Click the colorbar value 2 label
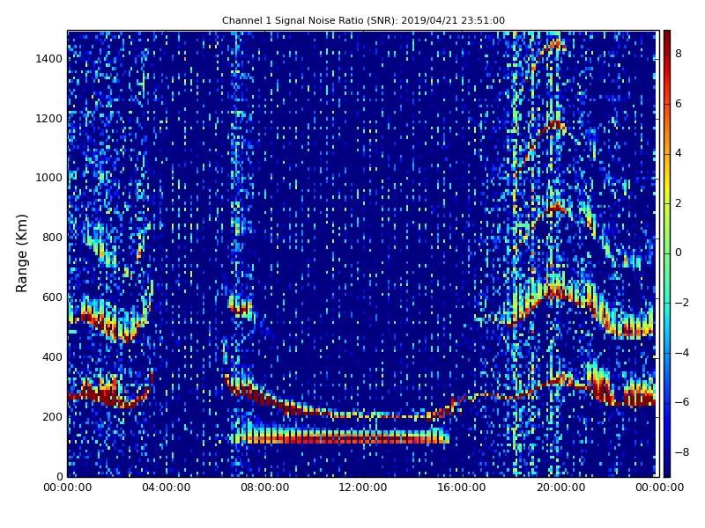This screenshot has height=528, width=705. coord(679,203)
